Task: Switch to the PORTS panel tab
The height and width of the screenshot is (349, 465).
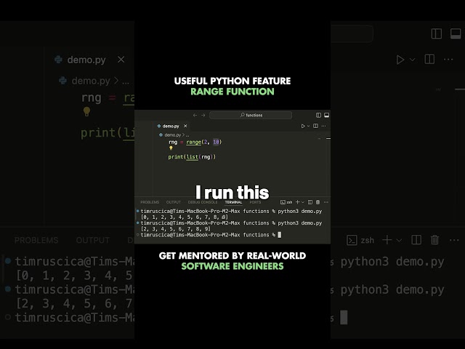Action: (x=255, y=202)
